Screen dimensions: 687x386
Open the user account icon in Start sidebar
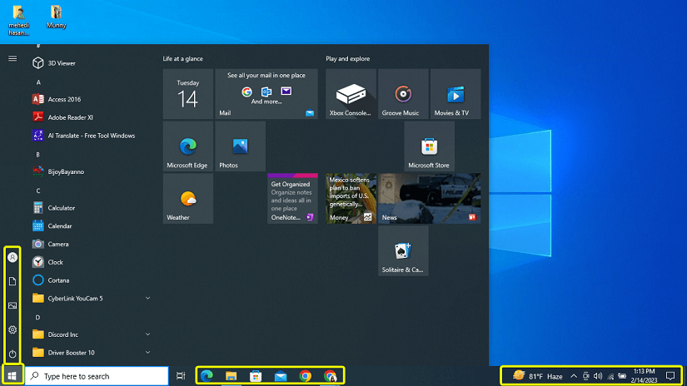pyautogui.click(x=12, y=257)
